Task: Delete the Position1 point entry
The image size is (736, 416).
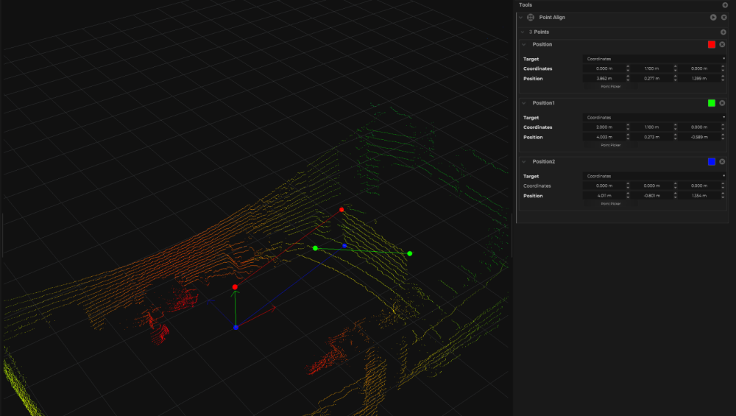Action: point(722,103)
